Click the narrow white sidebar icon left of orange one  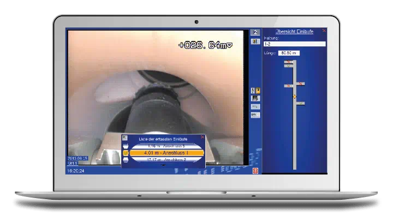(x=253, y=91)
